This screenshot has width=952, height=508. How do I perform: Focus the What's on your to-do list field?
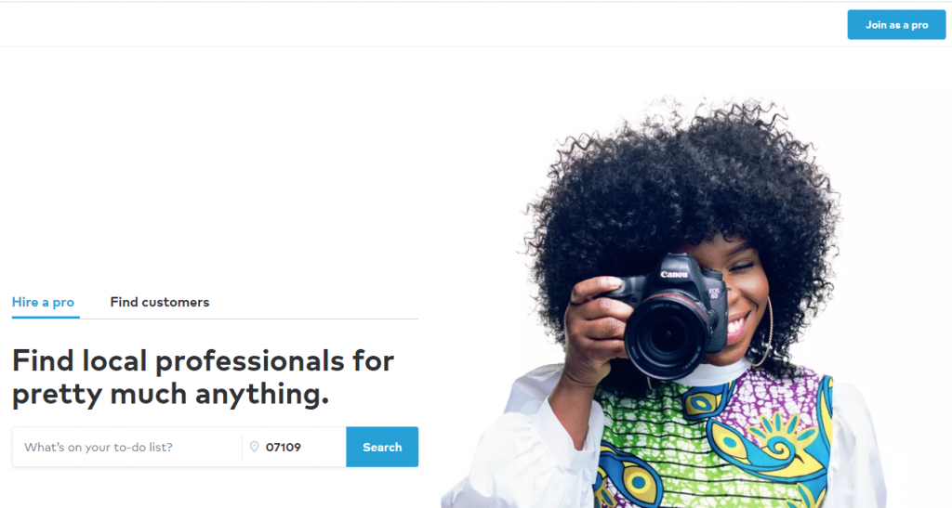tap(126, 447)
